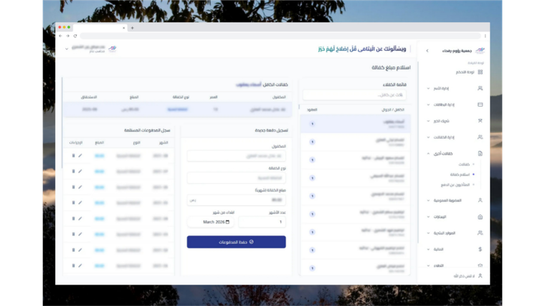Click the قائمة الكفلاء heading
This screenshot has height=306, width=545.
[394, 85]
